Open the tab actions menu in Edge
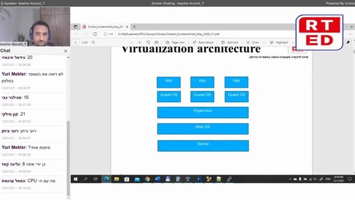 (75, 27)
